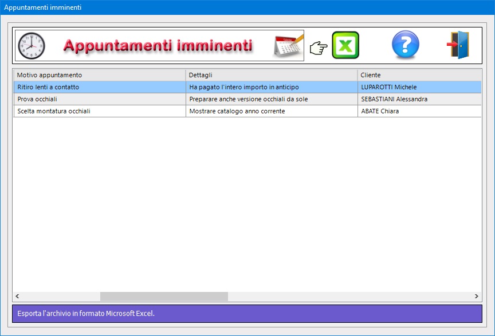Click the calendar icon in the banner
Image resolution: width=495 pixels, height=336 pixels.
tap(289, 46)
